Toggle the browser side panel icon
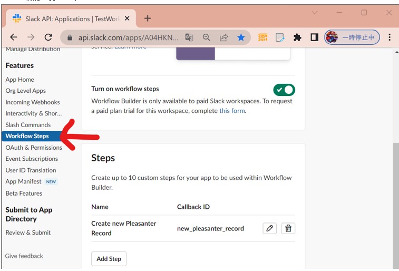 tap(314, 37)
